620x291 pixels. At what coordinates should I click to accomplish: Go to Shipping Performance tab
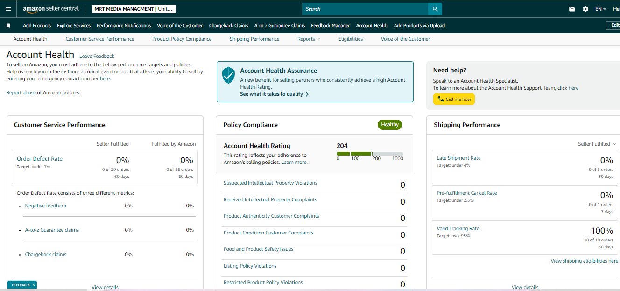[x=254, y=39]
